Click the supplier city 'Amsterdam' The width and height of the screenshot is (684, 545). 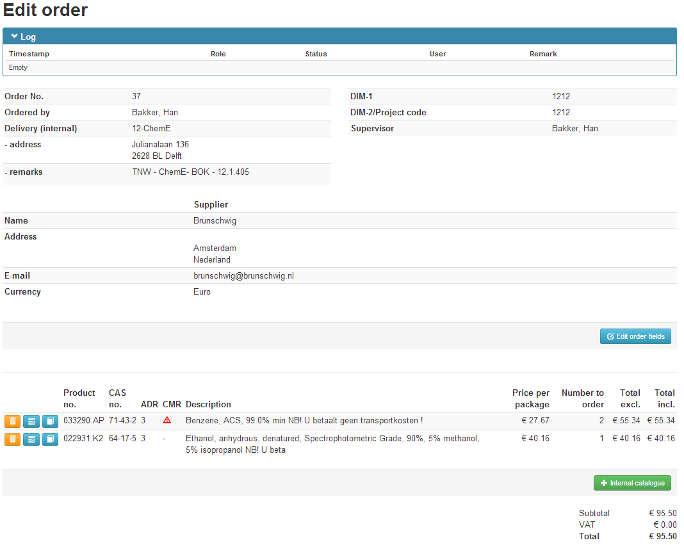point(215,248)
